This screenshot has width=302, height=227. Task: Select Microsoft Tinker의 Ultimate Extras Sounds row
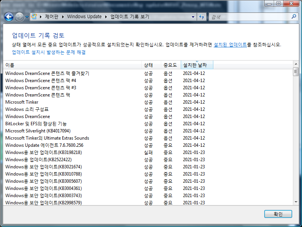click(x=148, y=138)
